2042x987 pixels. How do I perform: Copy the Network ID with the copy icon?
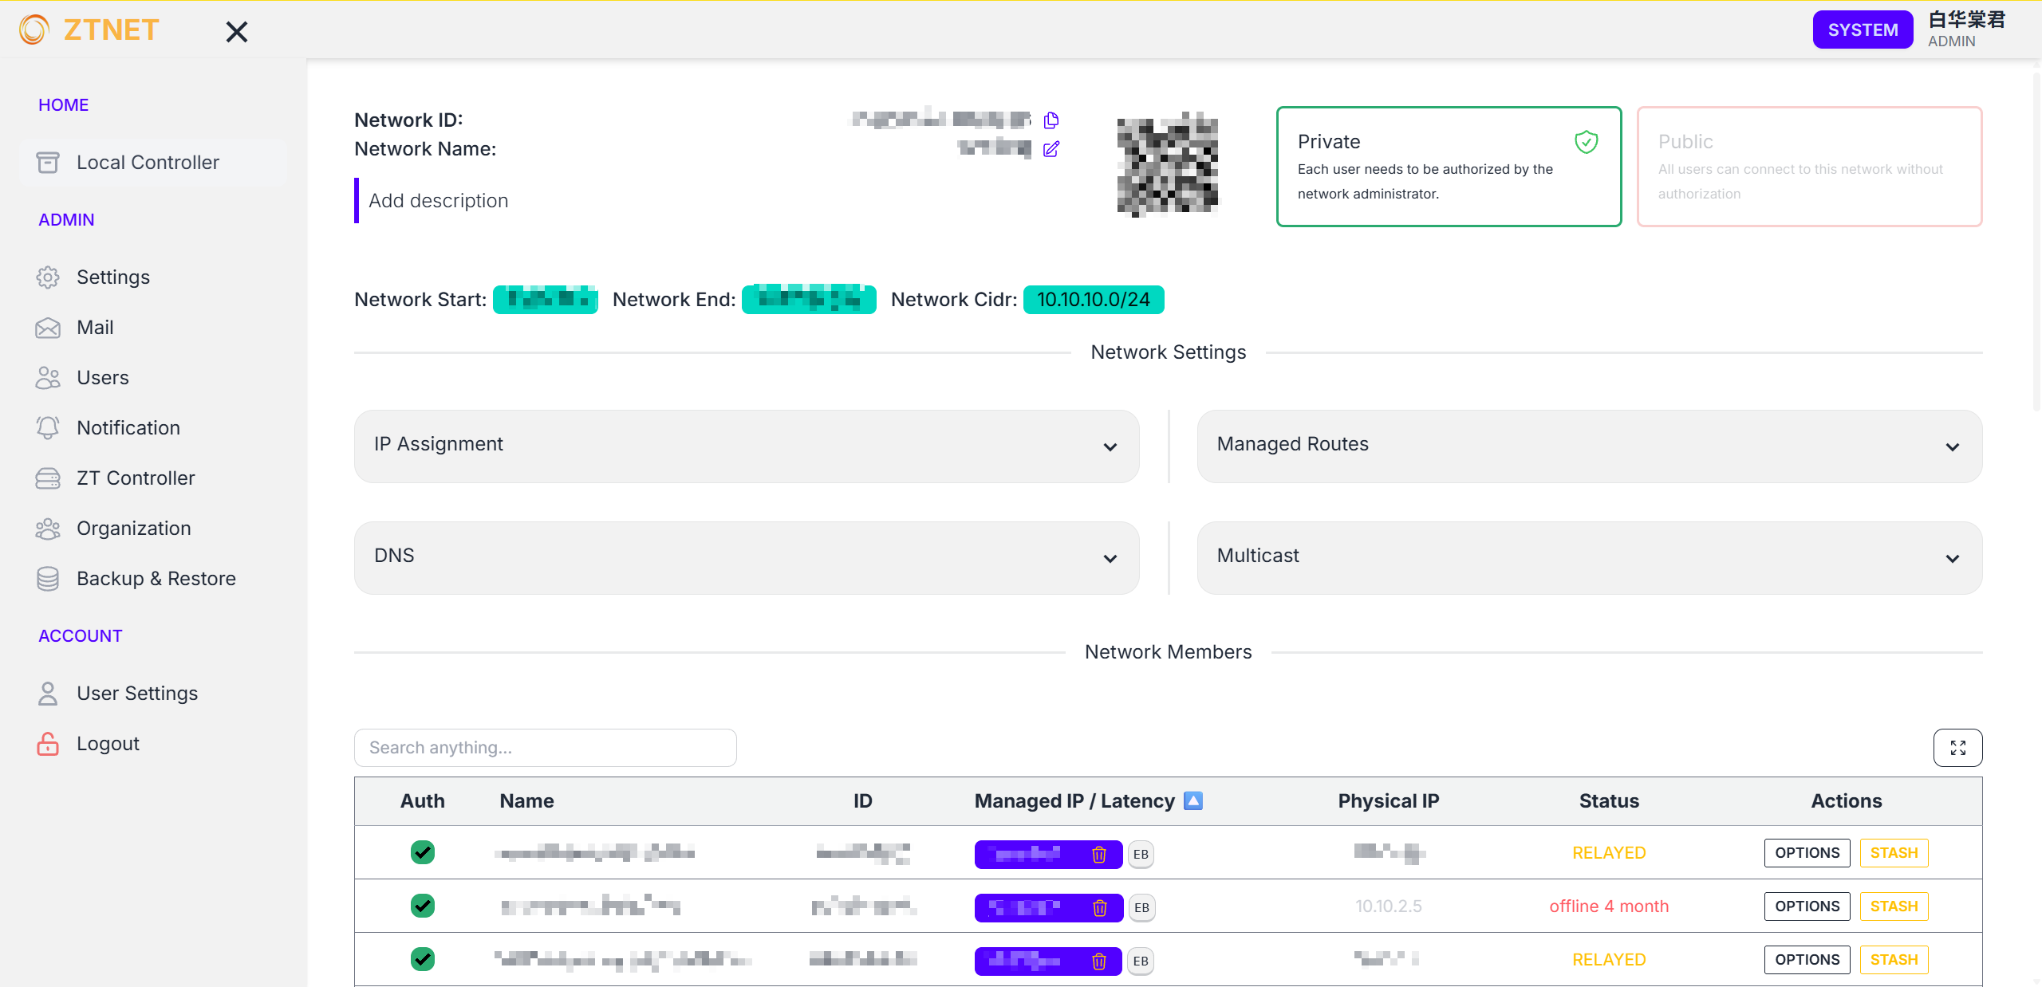point(1051,120)
